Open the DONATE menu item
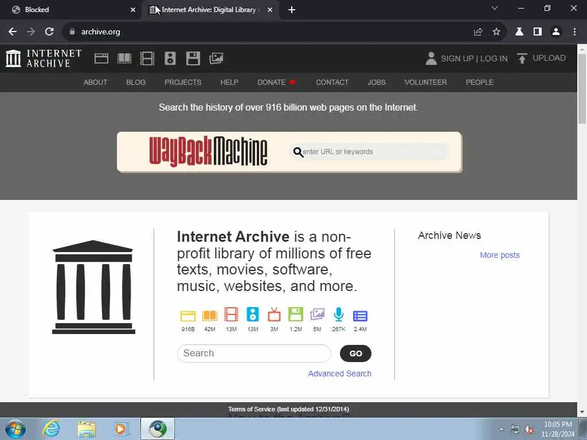The height and width of the screenshot is (440, 587). click(x=276, y=82)
